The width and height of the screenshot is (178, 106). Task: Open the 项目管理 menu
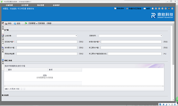(x=40, y=5)
